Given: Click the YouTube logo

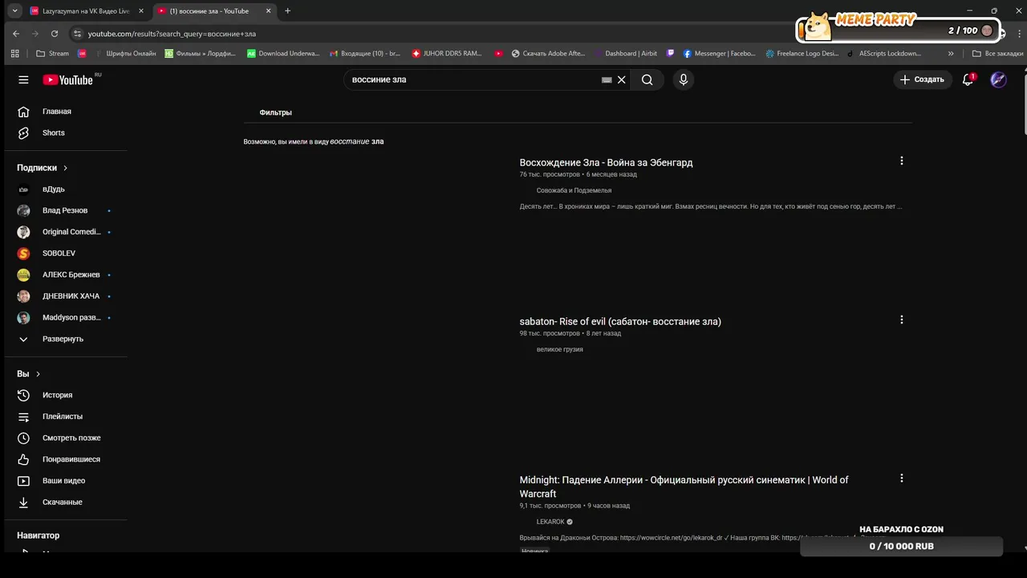Looking at the screenshot, I should pos(68,79).
